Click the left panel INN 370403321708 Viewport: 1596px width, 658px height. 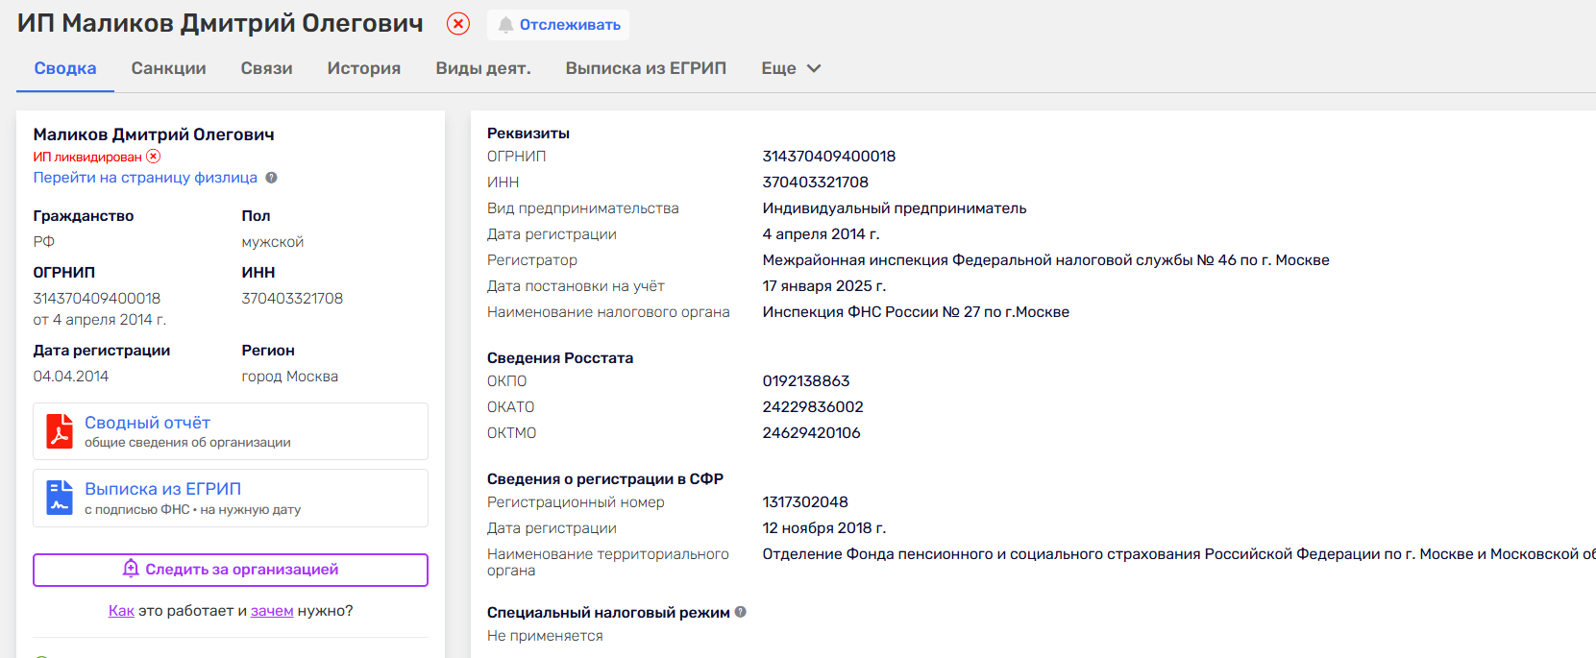292,299
